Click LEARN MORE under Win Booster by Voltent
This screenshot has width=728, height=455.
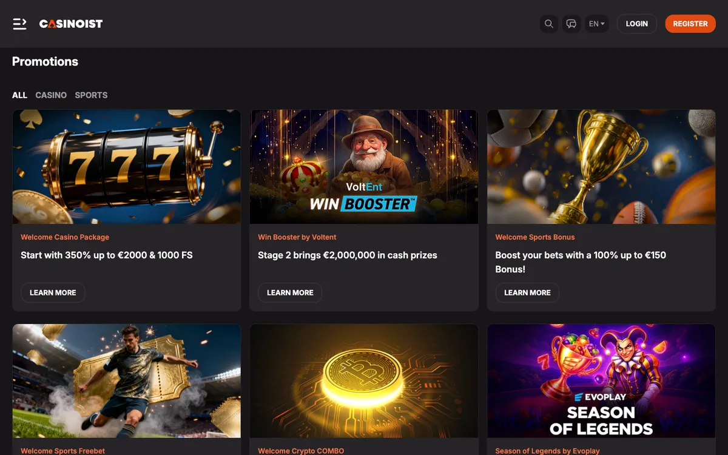coord(290,292)
